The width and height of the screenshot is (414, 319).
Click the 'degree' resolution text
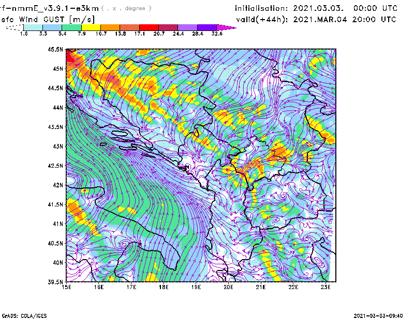(x=135, y=8)
